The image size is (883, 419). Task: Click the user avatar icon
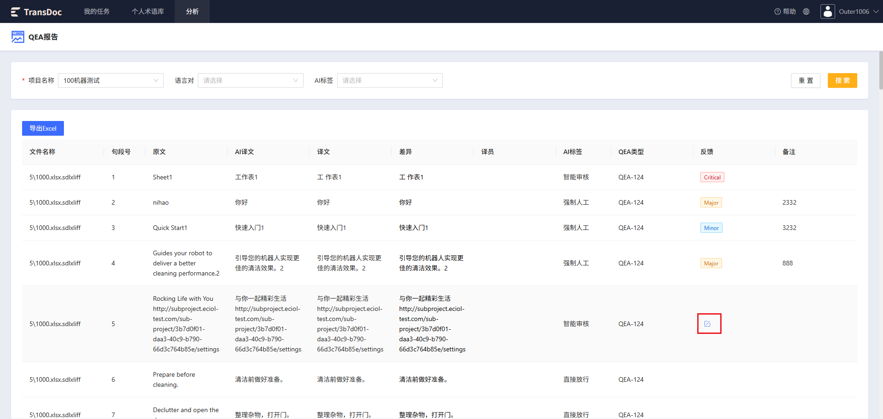coord(827,11)
